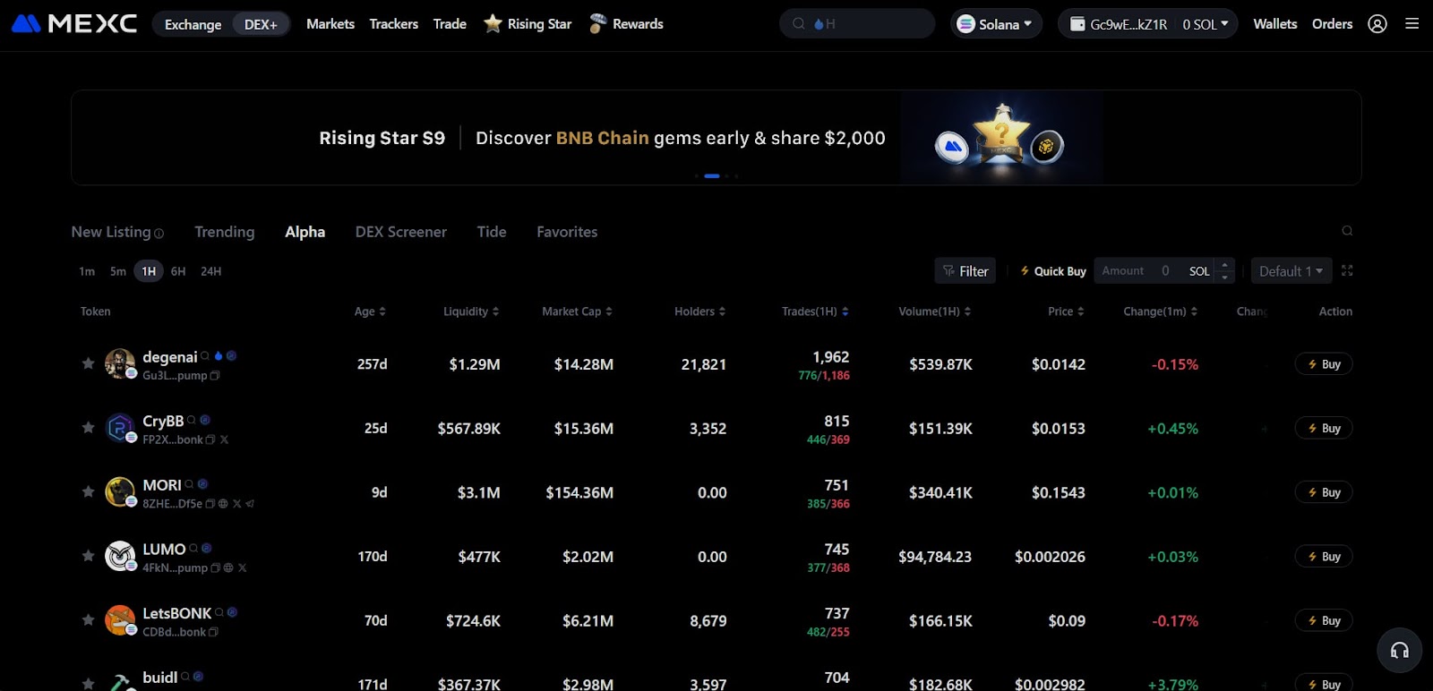Image resolution: width=1433 pixels, height=691 pixels.
Task: Select the 5m timeframe
Action: (x=118, y=271)
